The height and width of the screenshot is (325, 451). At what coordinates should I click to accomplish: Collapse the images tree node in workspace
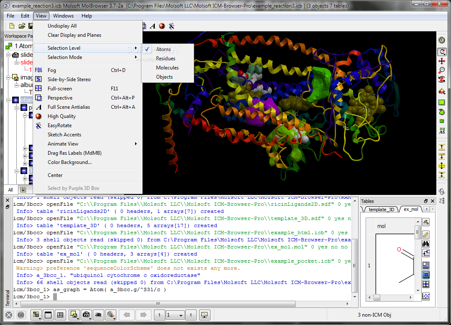[x=8, y=77]
